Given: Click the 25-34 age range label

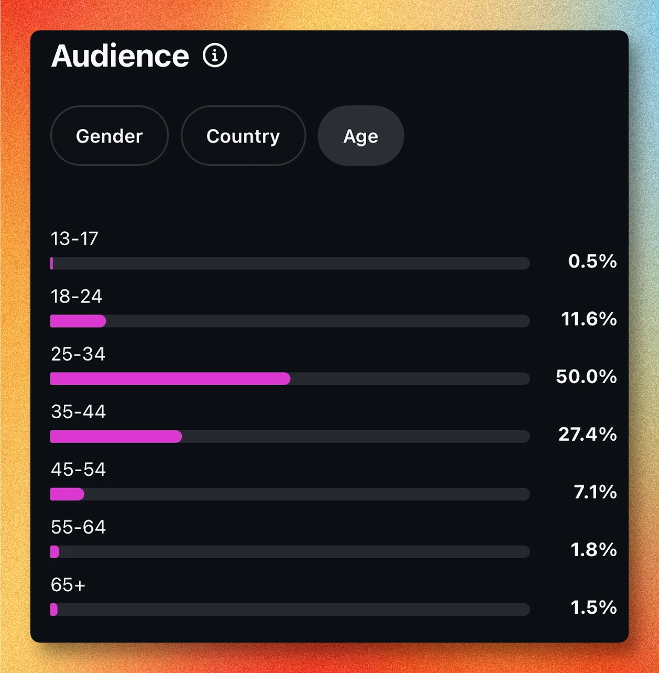Looking at the screenshot, I should pyautogui.click(x=78, y=354).
